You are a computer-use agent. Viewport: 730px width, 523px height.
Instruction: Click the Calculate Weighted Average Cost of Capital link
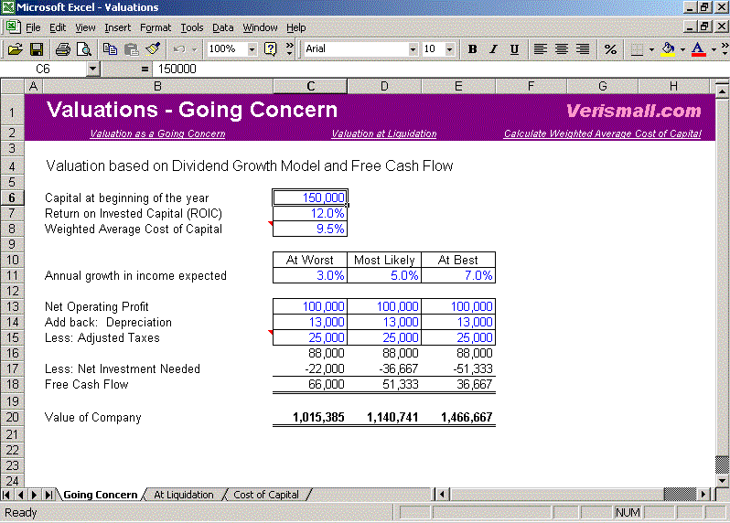tap(602, 133)
